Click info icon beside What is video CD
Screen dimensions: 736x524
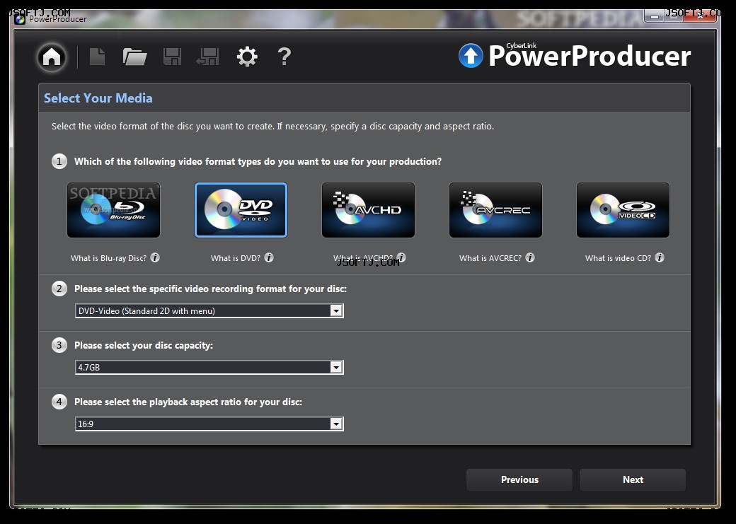(660, 257)
